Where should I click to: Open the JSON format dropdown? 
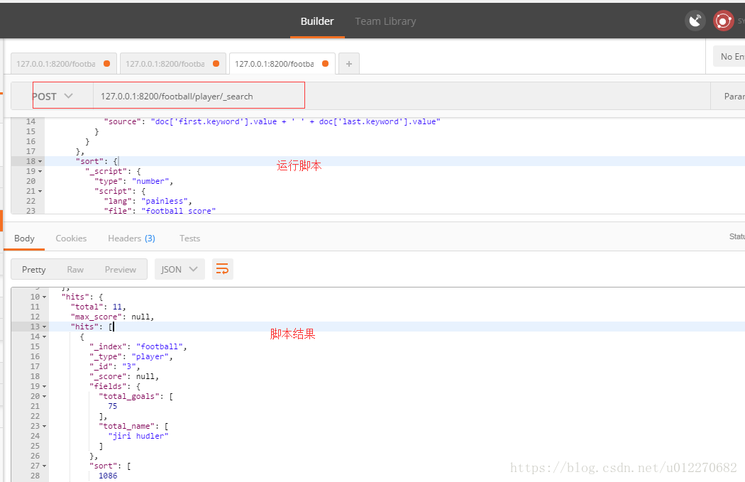pos(180,269)
